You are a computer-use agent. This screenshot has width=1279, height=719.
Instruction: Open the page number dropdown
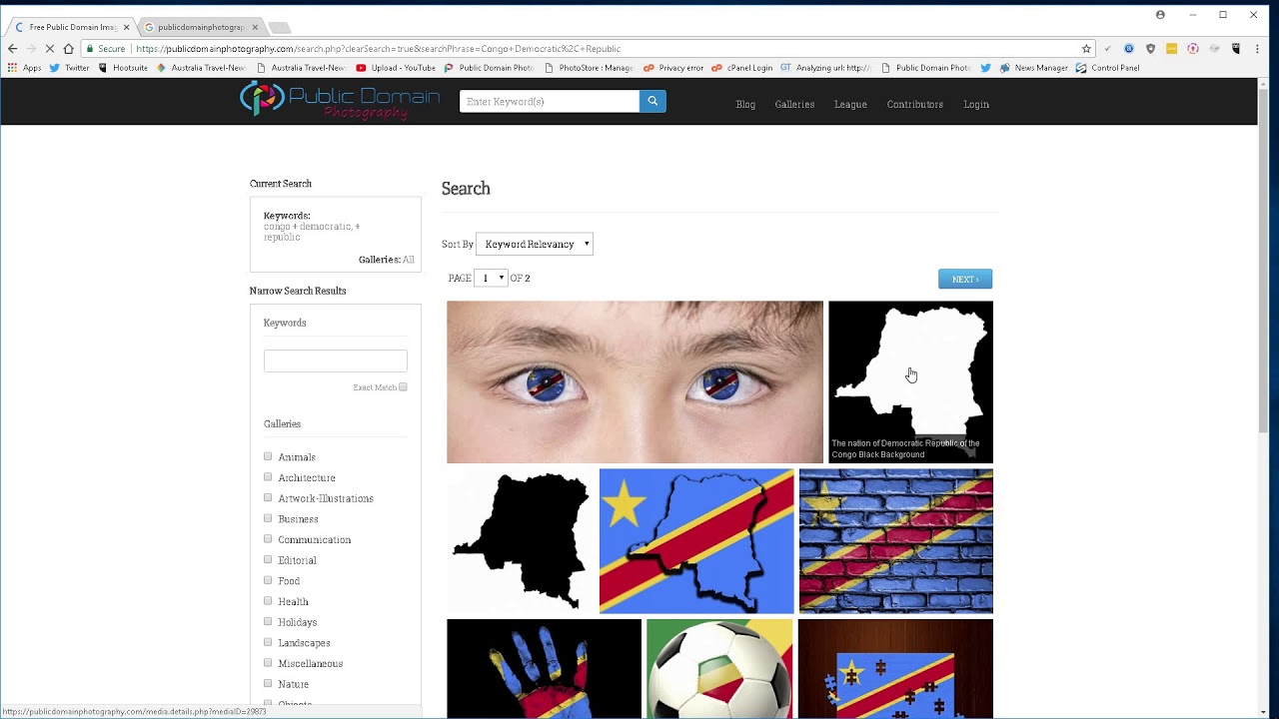(491, 278)
